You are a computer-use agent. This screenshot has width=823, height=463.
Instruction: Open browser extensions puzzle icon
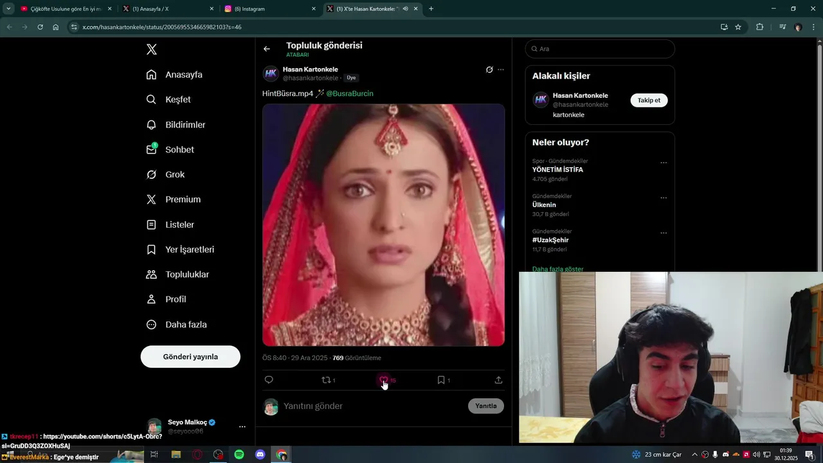click(760, 27)
